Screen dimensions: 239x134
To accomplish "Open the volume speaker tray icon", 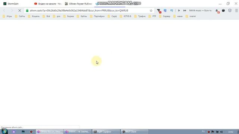I will (221, 132).
